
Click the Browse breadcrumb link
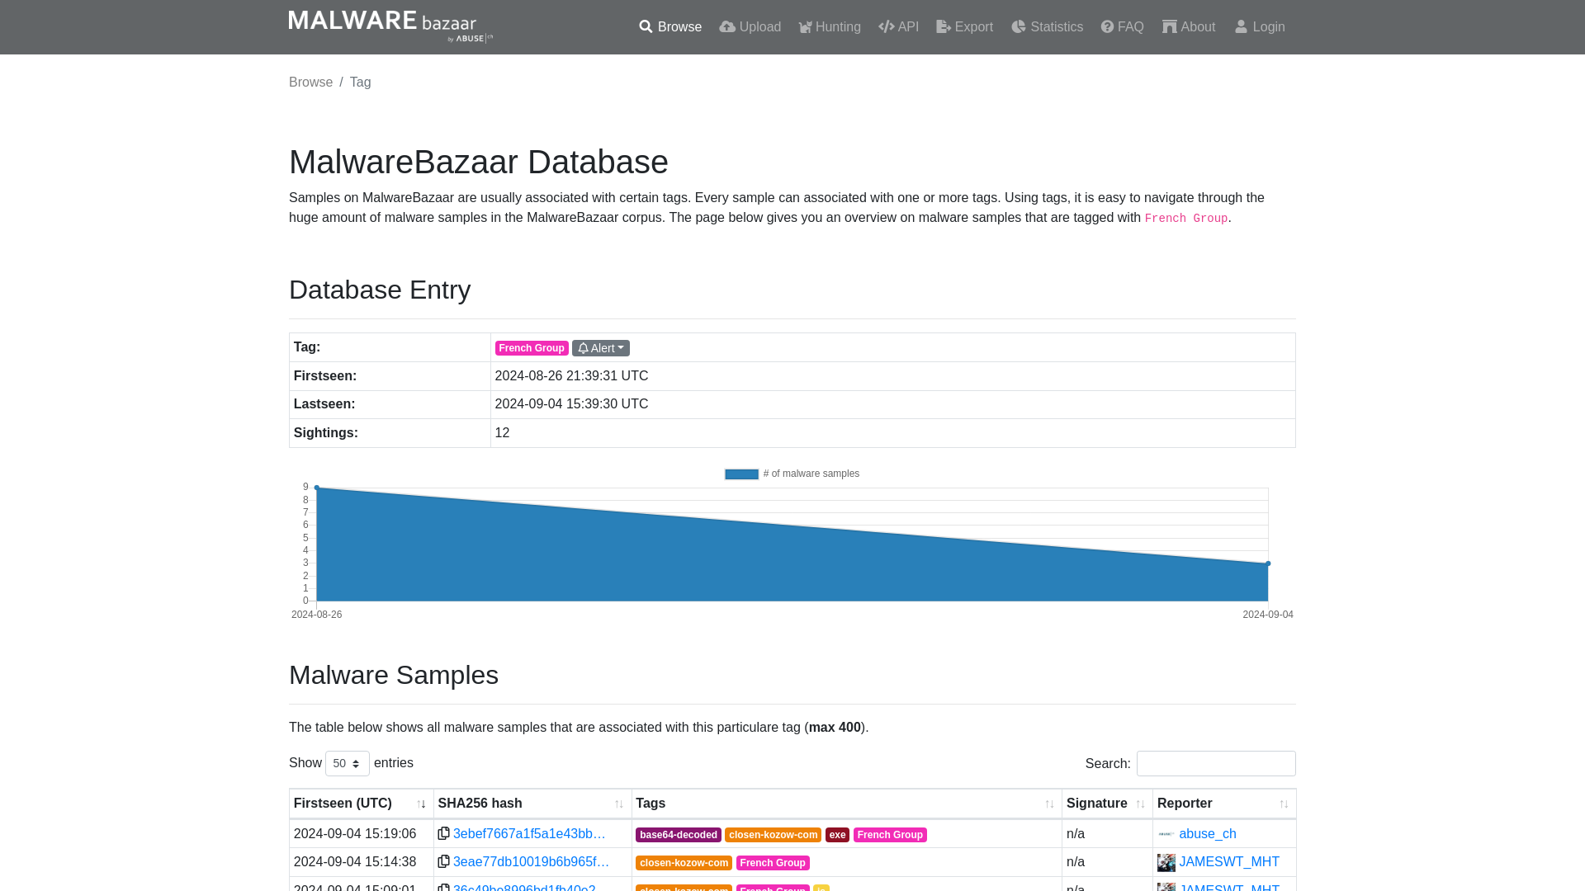[310, 82]
